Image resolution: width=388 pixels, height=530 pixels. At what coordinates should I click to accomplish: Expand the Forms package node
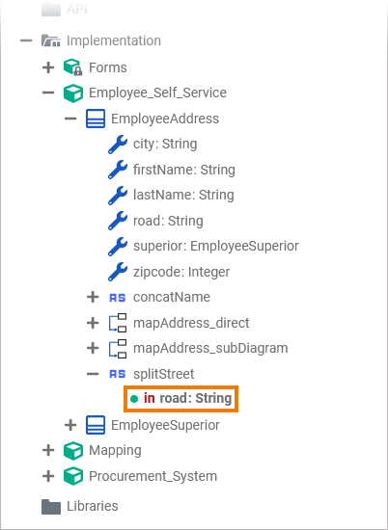click(x=48, y=67)
